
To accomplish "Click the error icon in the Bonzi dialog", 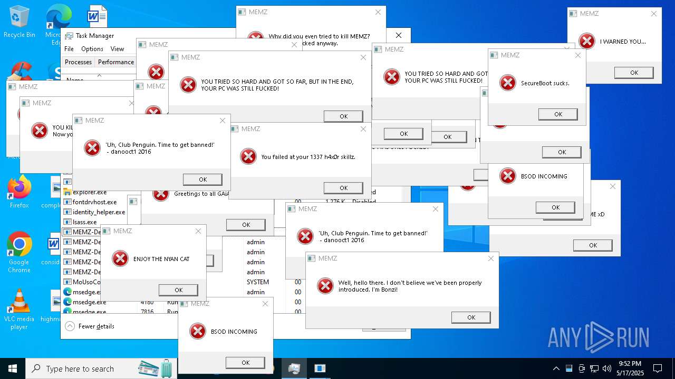I will click(325, 286).
